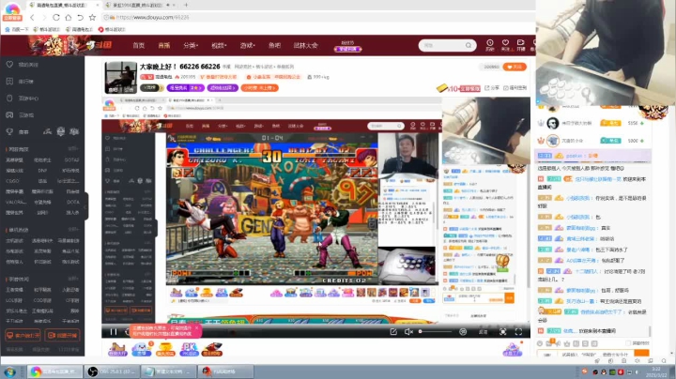The width and height of the screenshot is (676, 379).
Task: Click the start-broadcast button at sidebar bottom
Action: click(63, 336)
